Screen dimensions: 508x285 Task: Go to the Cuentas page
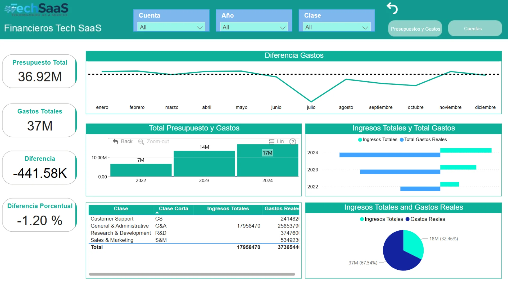coord(475,28)
